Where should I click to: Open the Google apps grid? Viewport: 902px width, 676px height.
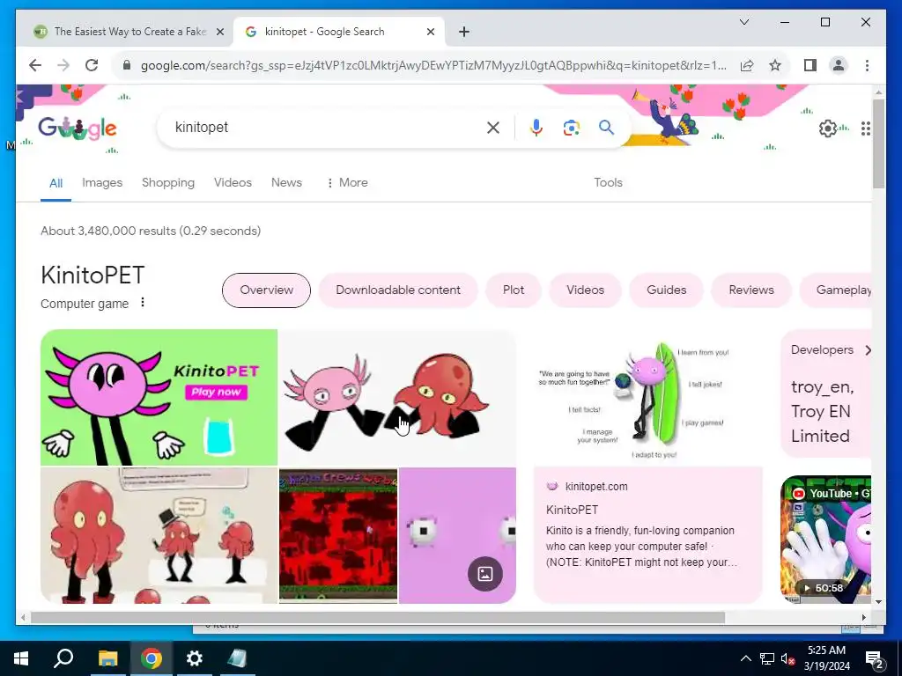point(865,129)
